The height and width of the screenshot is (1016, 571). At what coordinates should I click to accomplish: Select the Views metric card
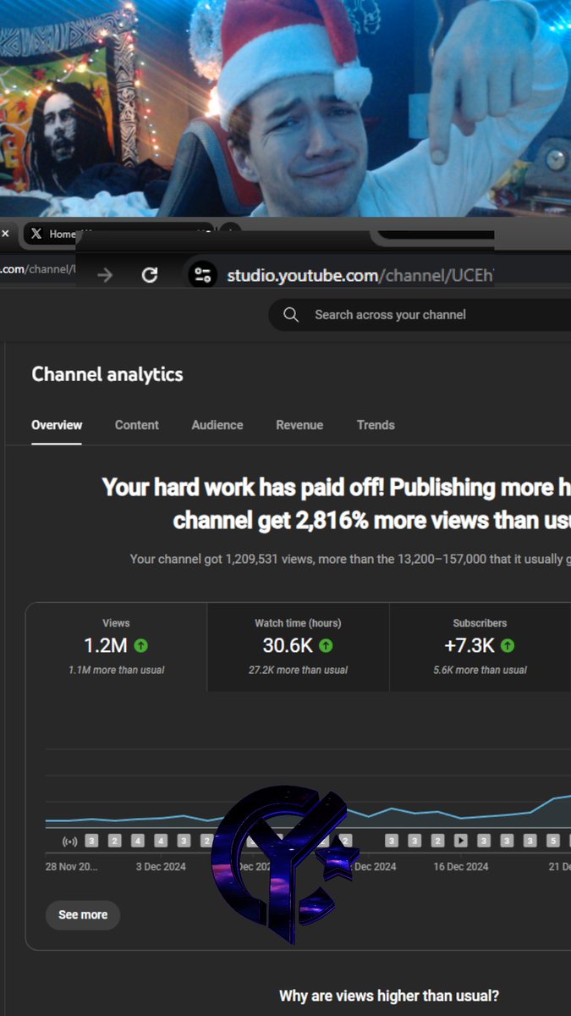click(117, 647)
